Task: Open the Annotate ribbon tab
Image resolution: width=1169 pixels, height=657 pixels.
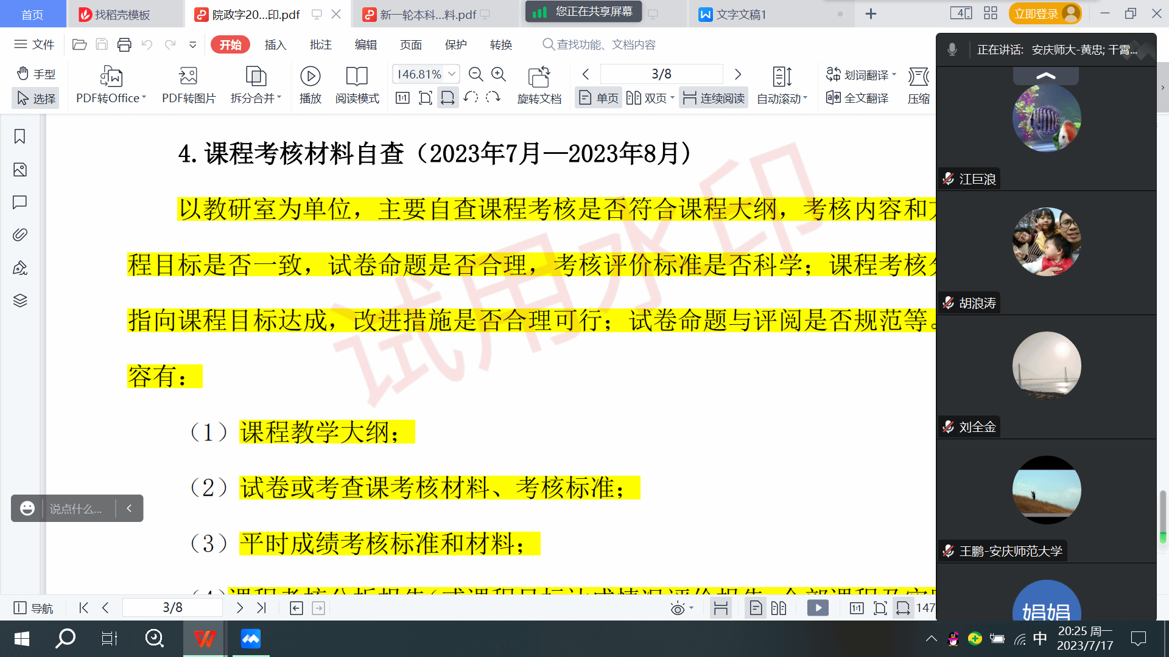Action: coord(320,44)
